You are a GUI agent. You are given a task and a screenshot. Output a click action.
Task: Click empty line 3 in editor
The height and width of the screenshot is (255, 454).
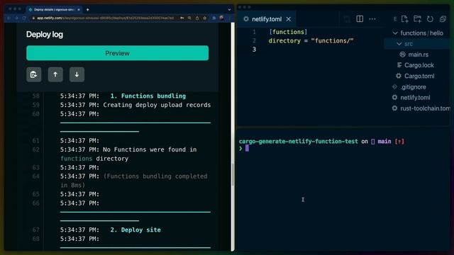311,50
